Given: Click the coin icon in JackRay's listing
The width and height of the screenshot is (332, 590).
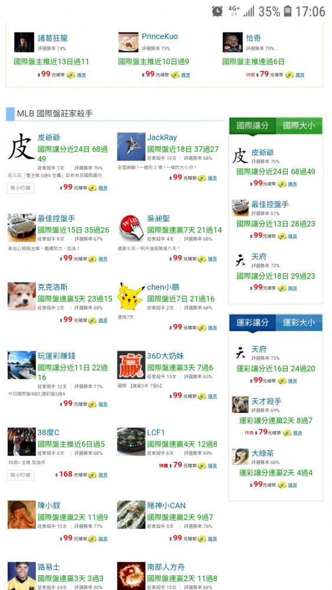Looking at the screenshot, I should click(x=202, y=178).
